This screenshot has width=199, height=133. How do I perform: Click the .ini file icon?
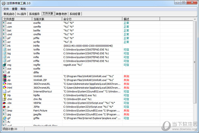click(x=5, y=57)
